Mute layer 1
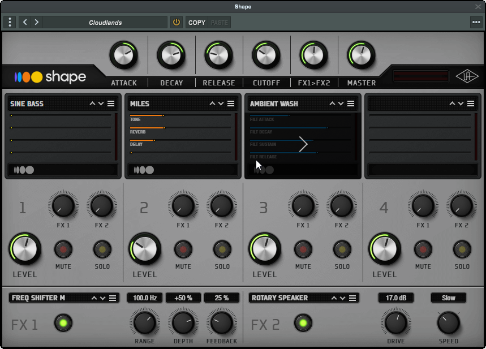The width and height of the screenshot is (486, 349). click(63, 249)
